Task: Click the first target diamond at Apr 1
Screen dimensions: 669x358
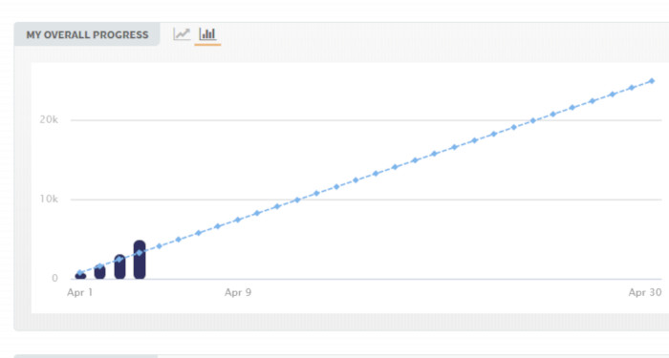Action: (x=79, y=273)
